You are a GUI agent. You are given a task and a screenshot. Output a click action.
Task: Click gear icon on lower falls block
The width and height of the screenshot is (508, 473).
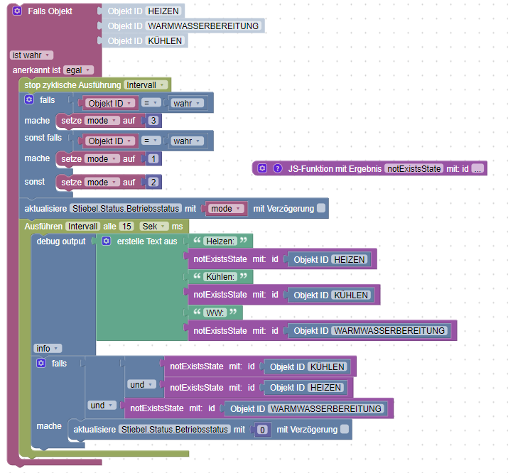click(41, 363)
